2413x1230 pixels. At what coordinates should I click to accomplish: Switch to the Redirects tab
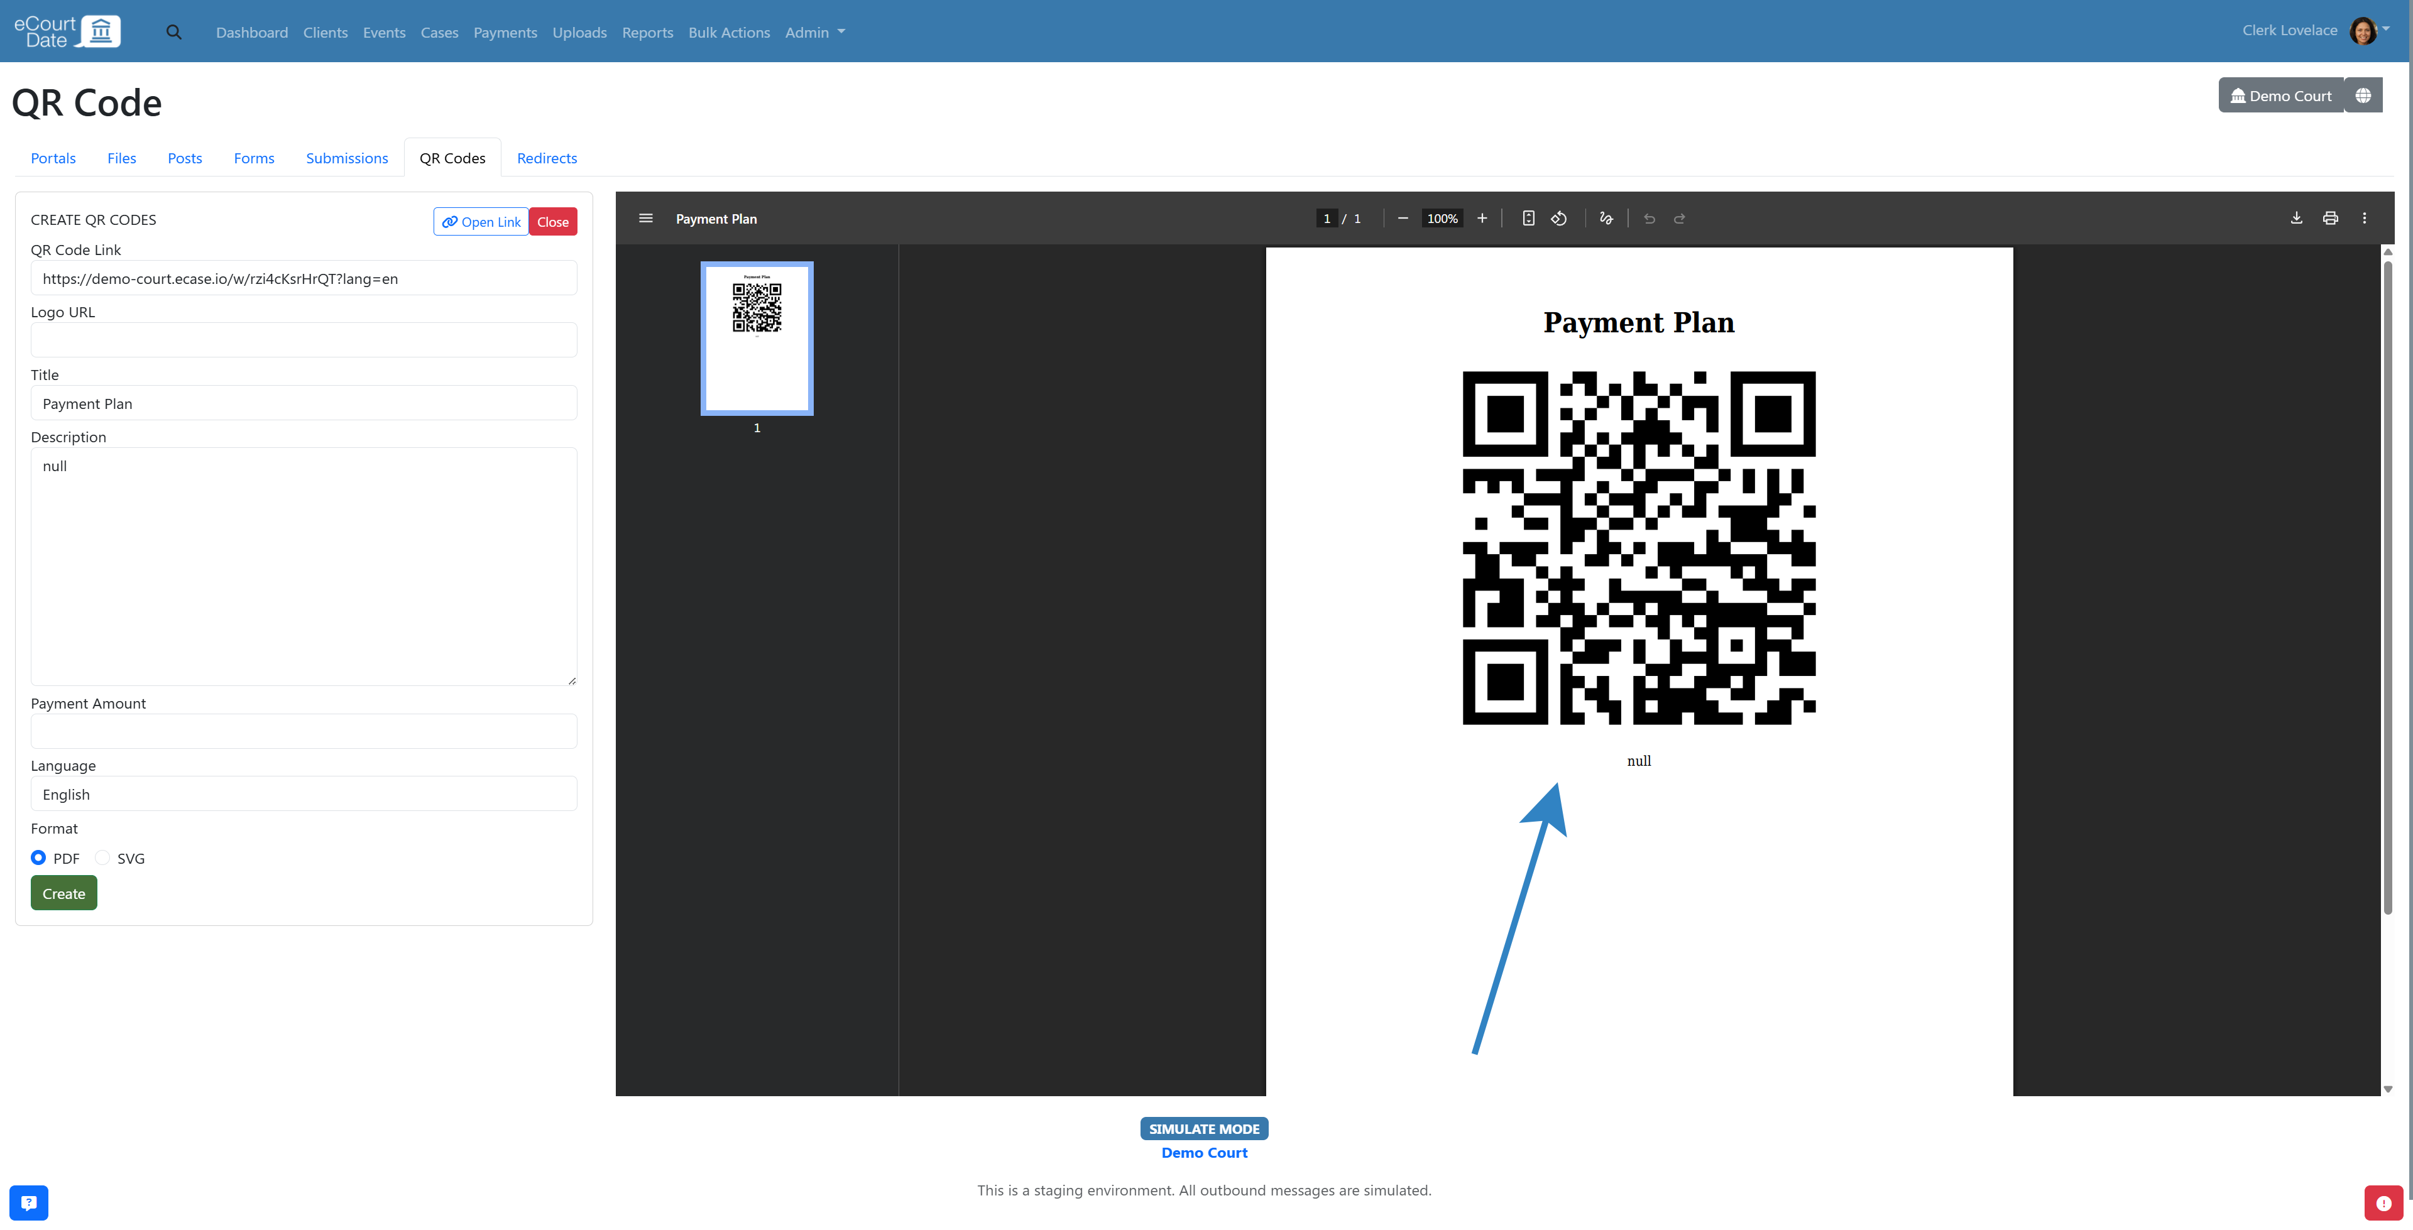coord(547,158)
